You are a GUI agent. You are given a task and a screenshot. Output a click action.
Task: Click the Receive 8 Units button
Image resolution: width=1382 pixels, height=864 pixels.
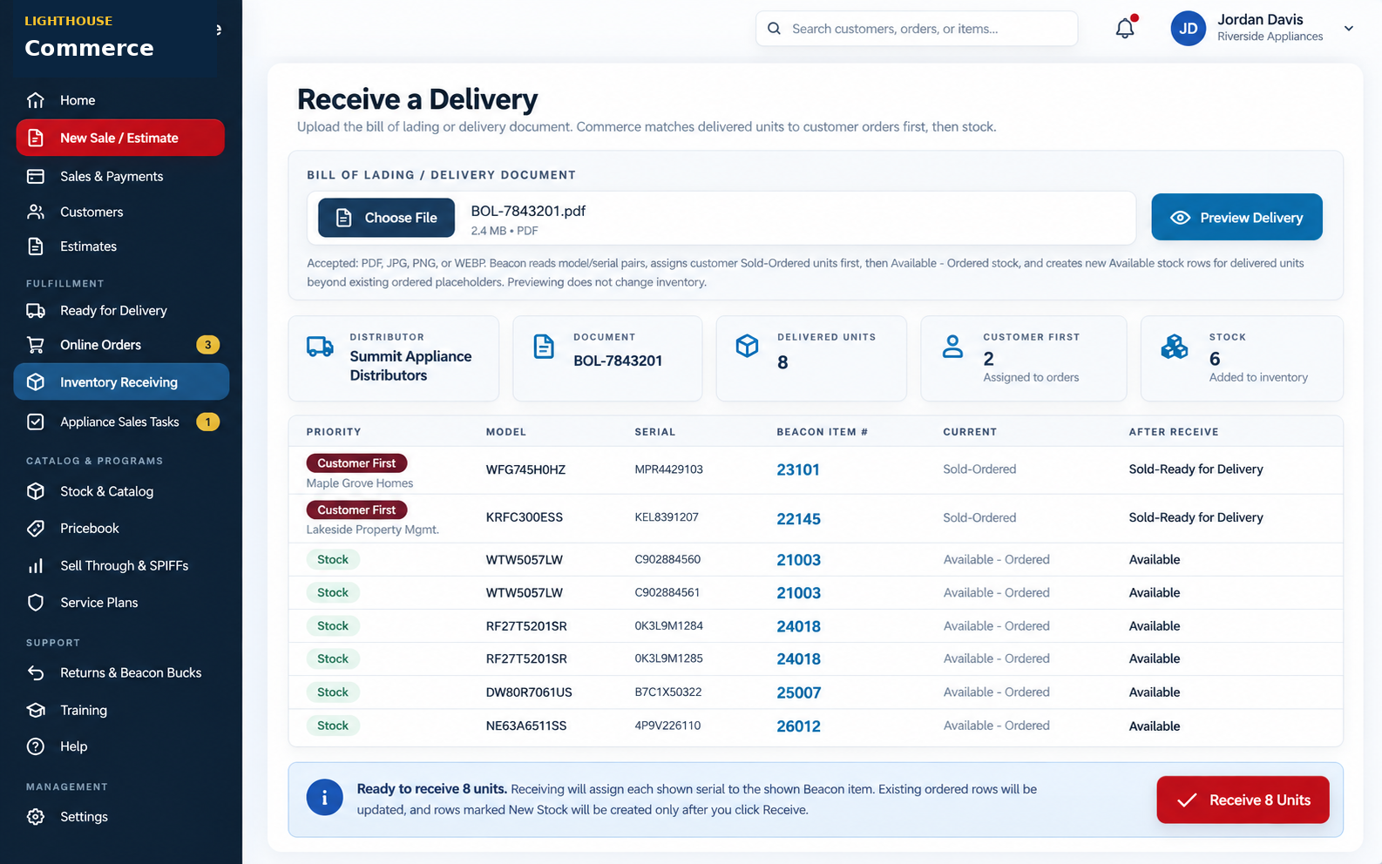tap(1243, 800)
